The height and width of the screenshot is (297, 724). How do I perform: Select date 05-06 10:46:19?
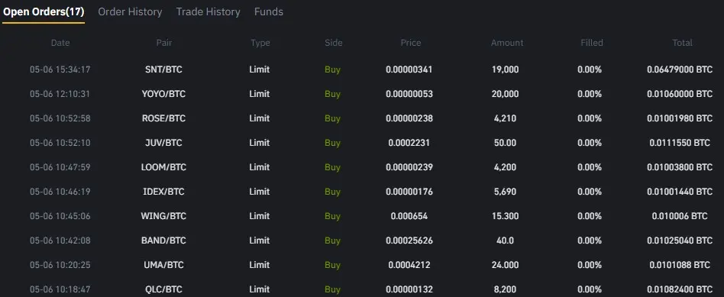[x=60, y=192]
